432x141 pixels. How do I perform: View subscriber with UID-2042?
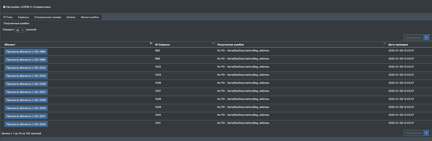pos(26,124)
